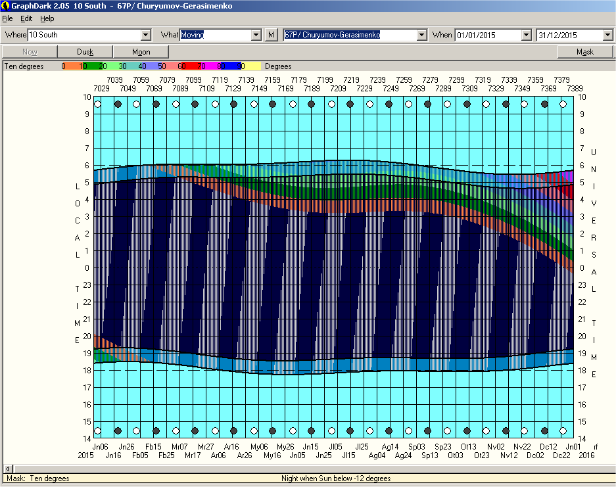
Task: Open the start date 01/01/2015 dropdown
Action: click(525, 35)
